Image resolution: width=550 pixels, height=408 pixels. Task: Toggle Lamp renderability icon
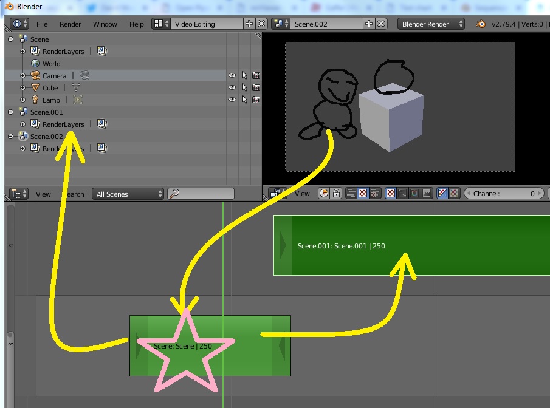[256, 100]
